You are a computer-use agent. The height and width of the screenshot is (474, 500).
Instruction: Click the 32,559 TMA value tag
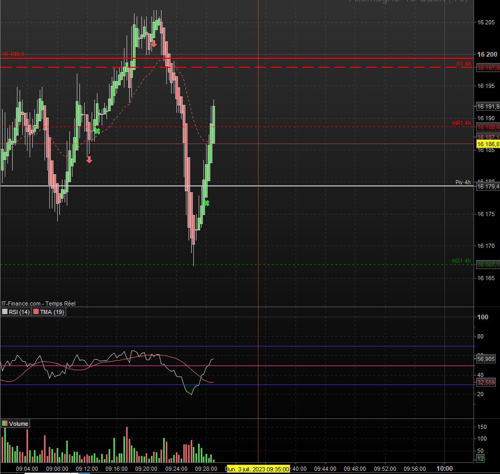point(486,382)
